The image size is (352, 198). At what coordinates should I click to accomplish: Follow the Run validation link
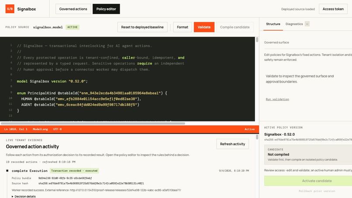pyautogui.click(x=277, y=99)
